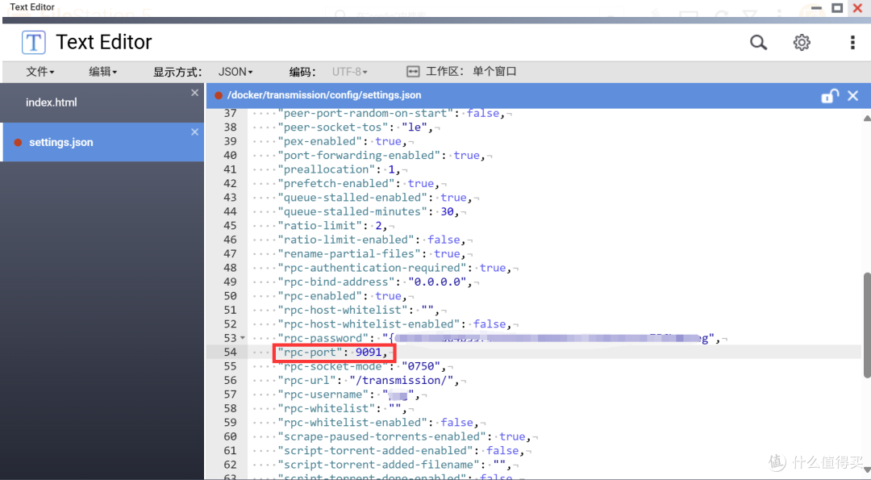This screenshot has width=871, height=480.
Task: Click the workspace layout icon
Action: point(413,71)
